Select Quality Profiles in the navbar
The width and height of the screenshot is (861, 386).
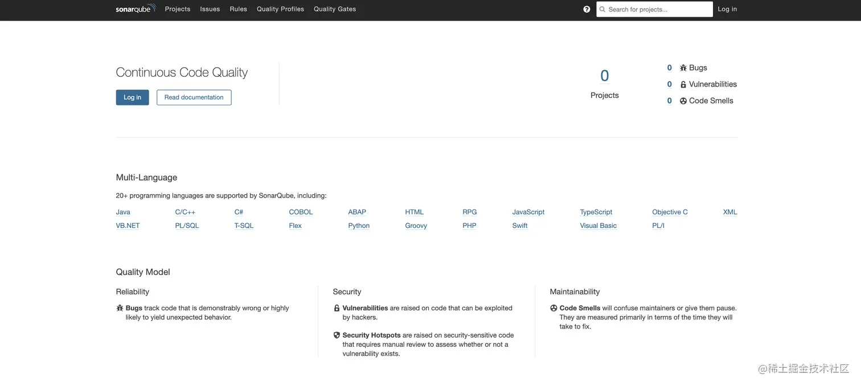point(280,9)
